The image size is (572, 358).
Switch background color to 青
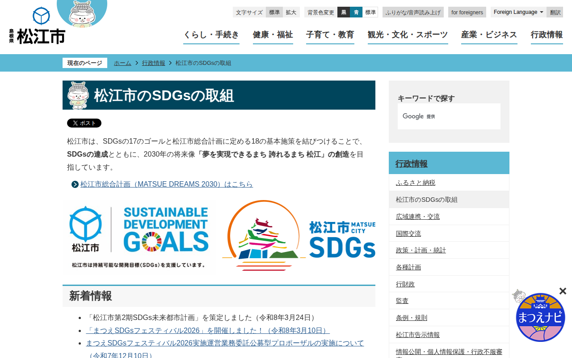coord(356,12)
